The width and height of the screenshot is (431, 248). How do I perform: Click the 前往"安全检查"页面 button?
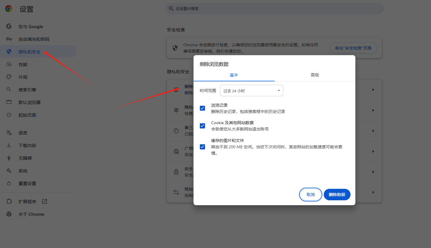click(x=353, y=48)
